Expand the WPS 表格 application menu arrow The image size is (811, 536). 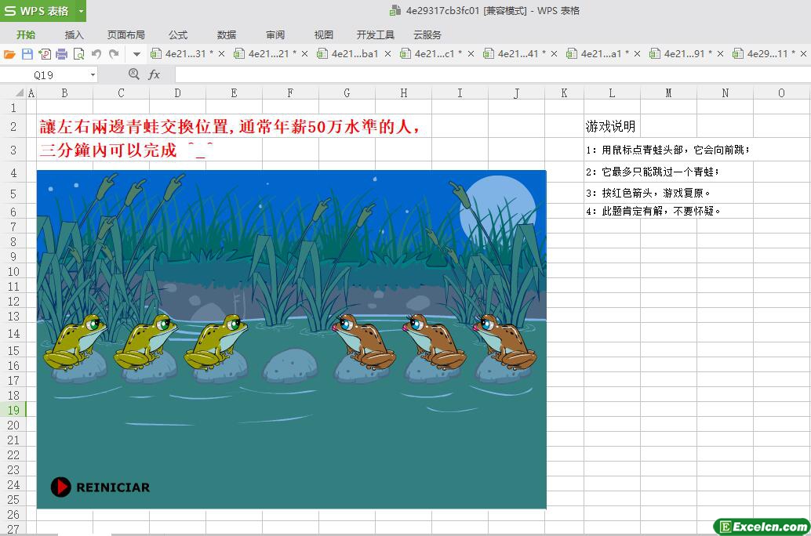[81, 11]
